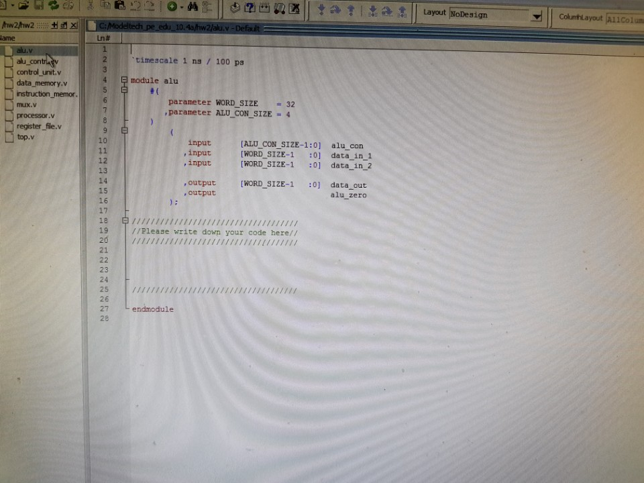Screen dimensions: 644x483
Task: Click the Paste clipboard icon
Action: point(119,5)
